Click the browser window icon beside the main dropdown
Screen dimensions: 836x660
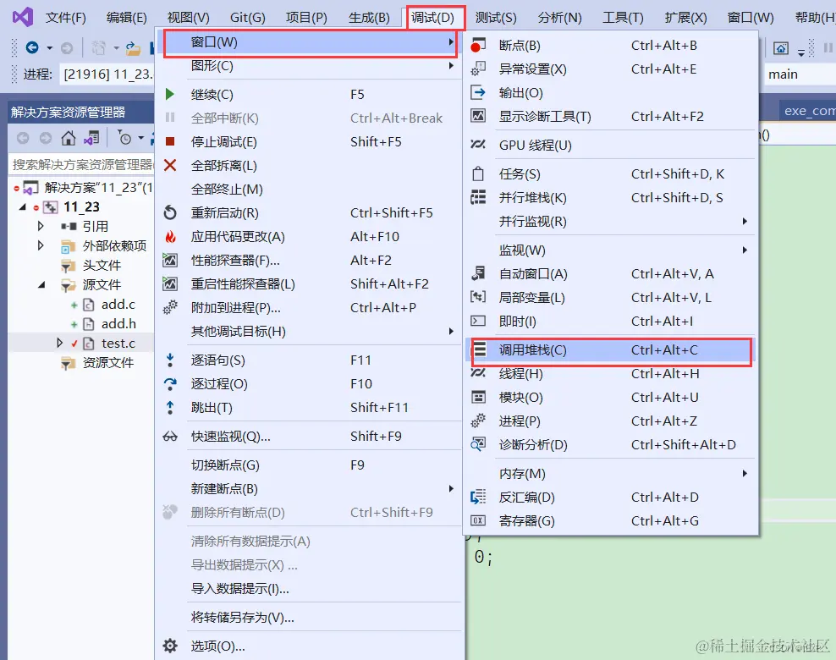click(x=781, y=48)
